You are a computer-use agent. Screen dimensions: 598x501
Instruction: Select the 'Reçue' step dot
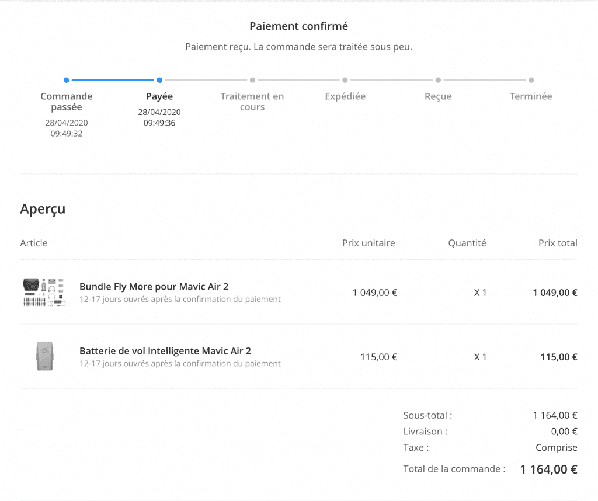tap(438, 80)
